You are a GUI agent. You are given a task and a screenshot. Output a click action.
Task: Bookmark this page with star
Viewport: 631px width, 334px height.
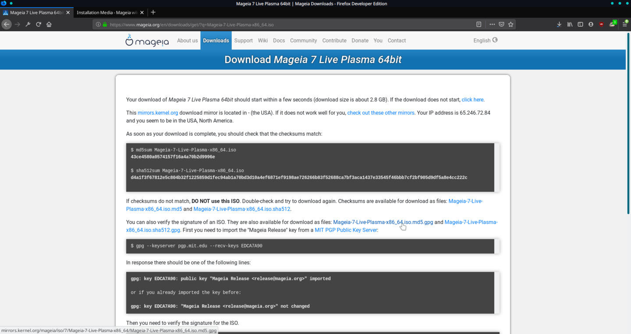pos(511,25)
